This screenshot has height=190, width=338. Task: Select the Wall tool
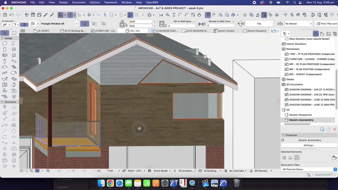point(5,44)
